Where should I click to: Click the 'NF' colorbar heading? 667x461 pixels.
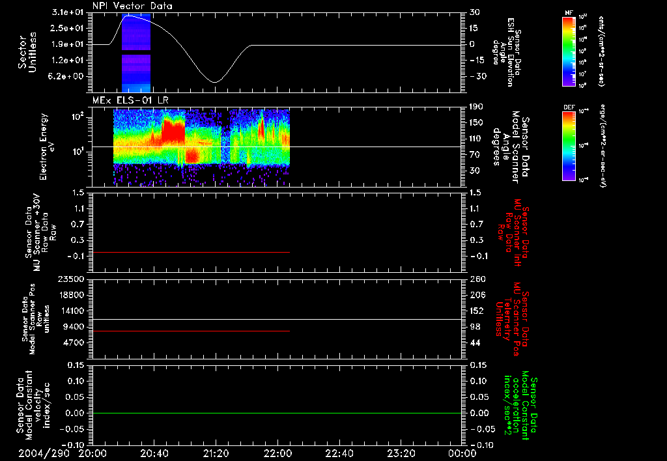(x=569, y=13)
